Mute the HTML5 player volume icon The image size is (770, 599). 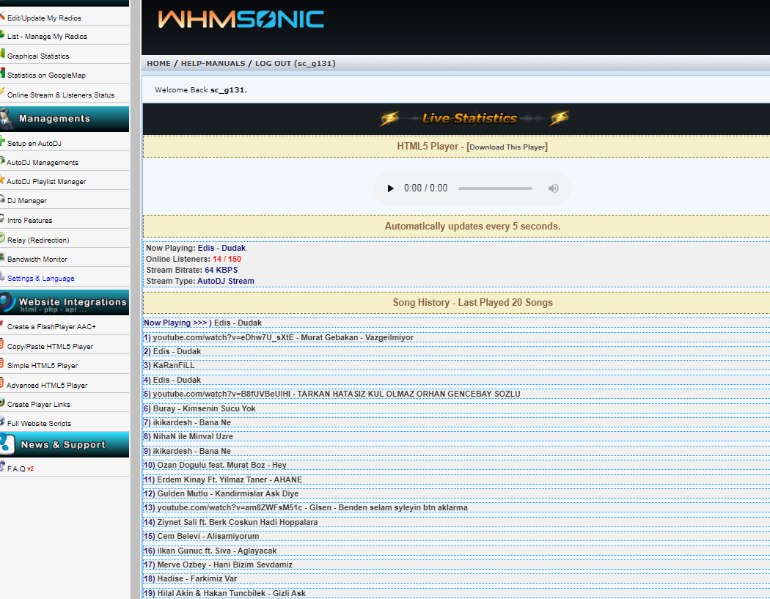554,188
